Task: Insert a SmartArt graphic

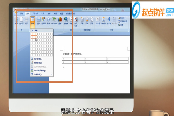Action: [x=54, y=21]
